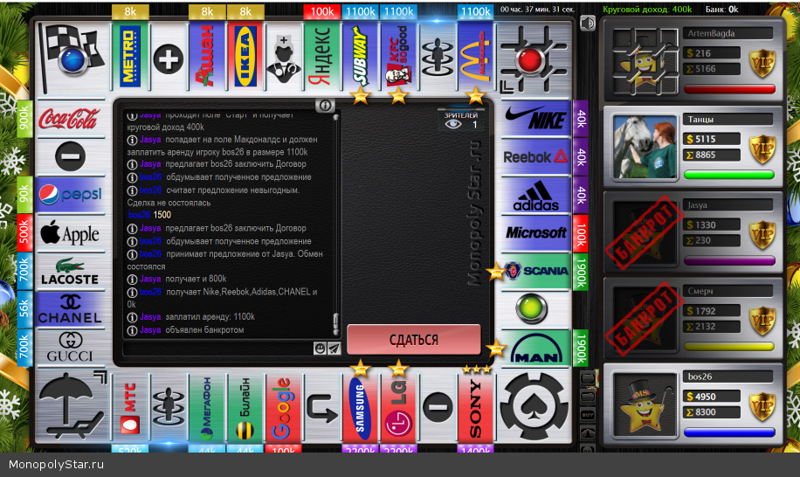Select the Gucci property cell

[x=71, y=348]
